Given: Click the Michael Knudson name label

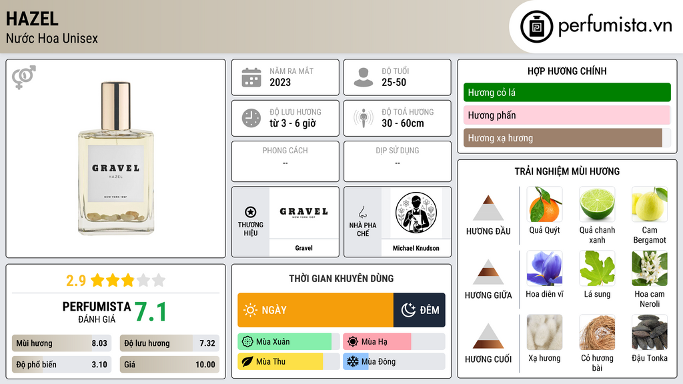Looking at the screenshot, I should tap(416, 248).
